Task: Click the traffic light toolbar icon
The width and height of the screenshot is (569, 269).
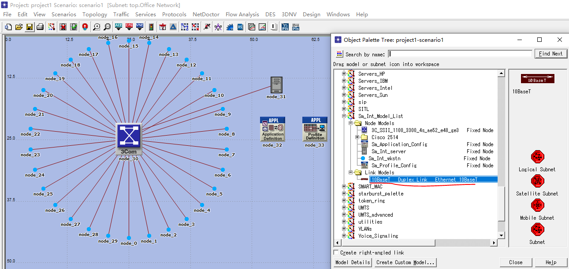Action: (151, 27)
